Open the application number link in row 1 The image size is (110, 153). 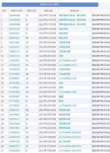[x=15, y=16]
